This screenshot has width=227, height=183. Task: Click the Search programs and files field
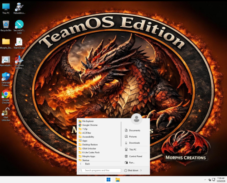coord(100,170)
